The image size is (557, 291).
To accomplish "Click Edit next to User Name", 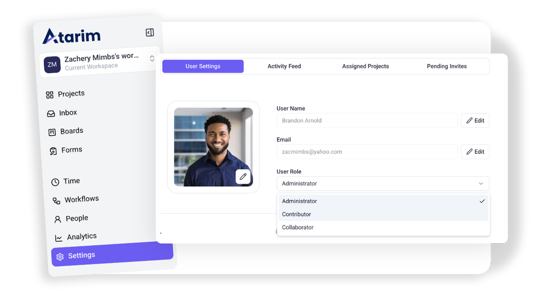I will 475,120.
